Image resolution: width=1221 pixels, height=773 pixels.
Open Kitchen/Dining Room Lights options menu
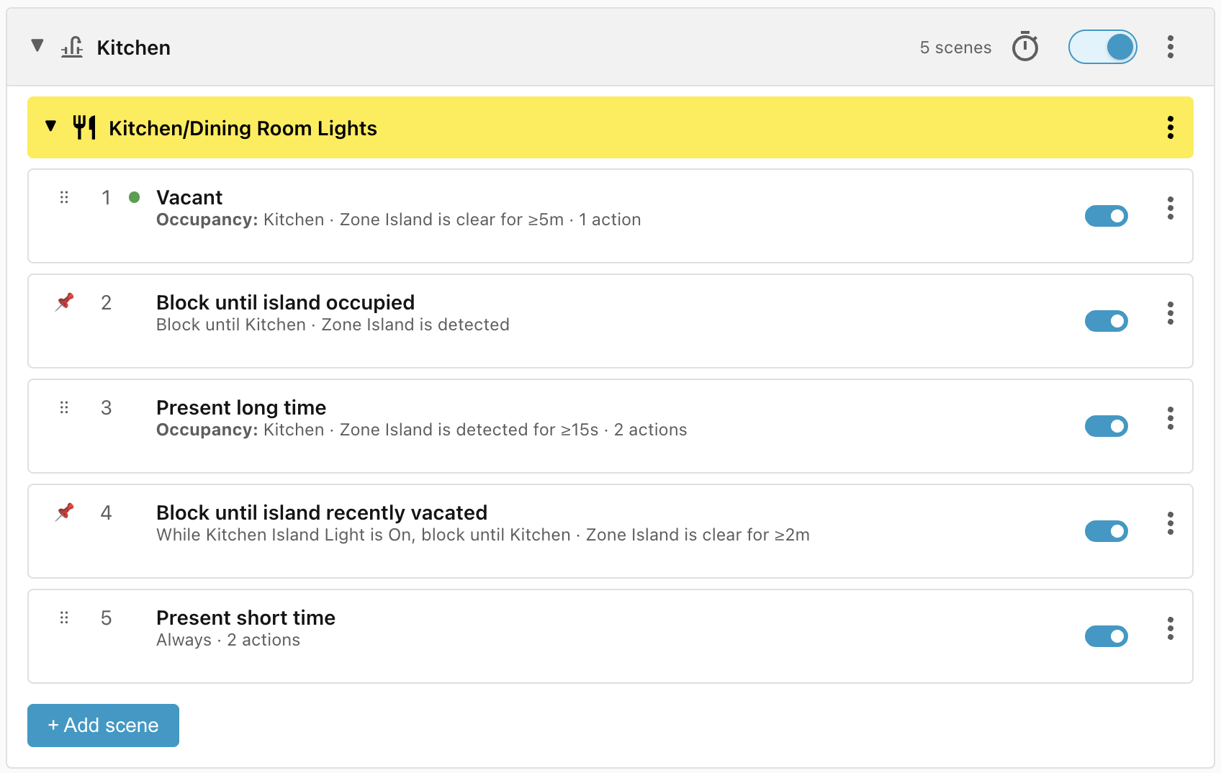point(1171,127)
